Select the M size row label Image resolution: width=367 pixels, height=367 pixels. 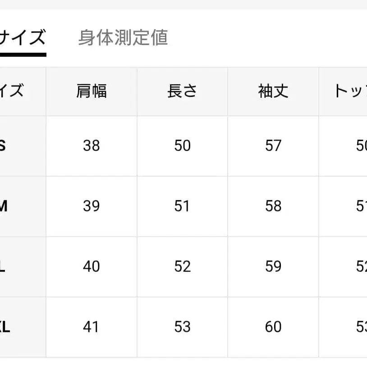(5, 206)
